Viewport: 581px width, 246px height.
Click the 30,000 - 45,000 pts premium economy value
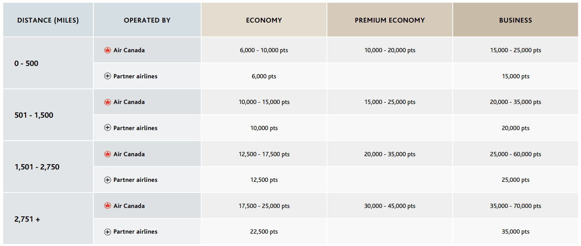[390, 206]
